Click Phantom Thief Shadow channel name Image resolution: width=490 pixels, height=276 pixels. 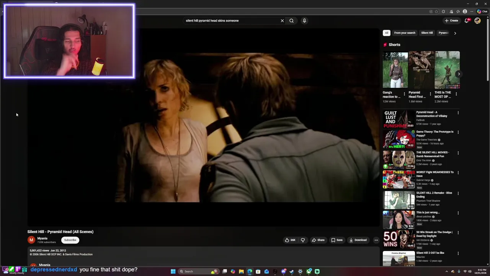click(x=428, y=201)
